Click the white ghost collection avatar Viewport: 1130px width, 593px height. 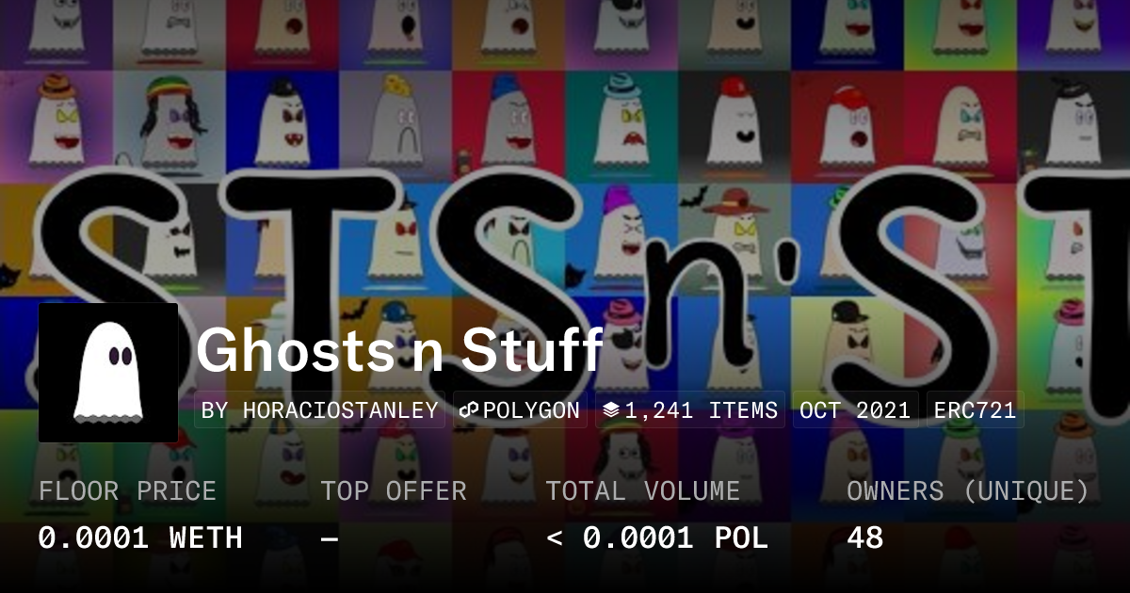(108, 373)
